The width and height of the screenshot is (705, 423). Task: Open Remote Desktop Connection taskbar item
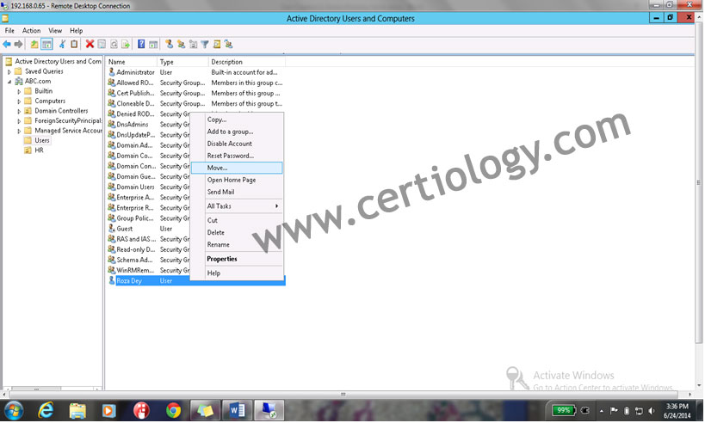click(269, 410)
